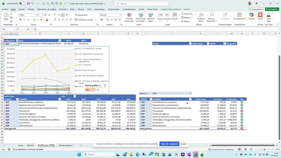This screenshot has width=281, height=158.
Task: Select 'Sí' in Invertir gráfico slicer
Action: click(x=101, y=90)
